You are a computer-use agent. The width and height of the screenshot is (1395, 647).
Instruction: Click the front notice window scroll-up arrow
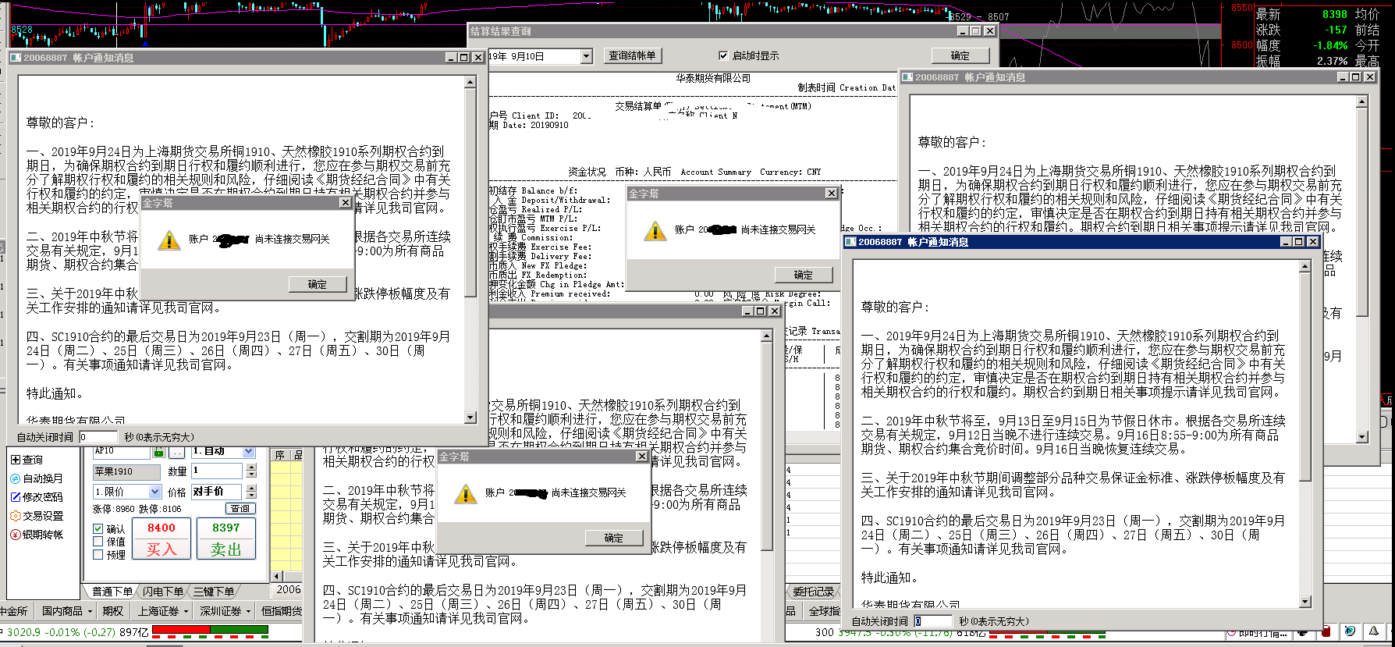click(x=1305, y=267)
